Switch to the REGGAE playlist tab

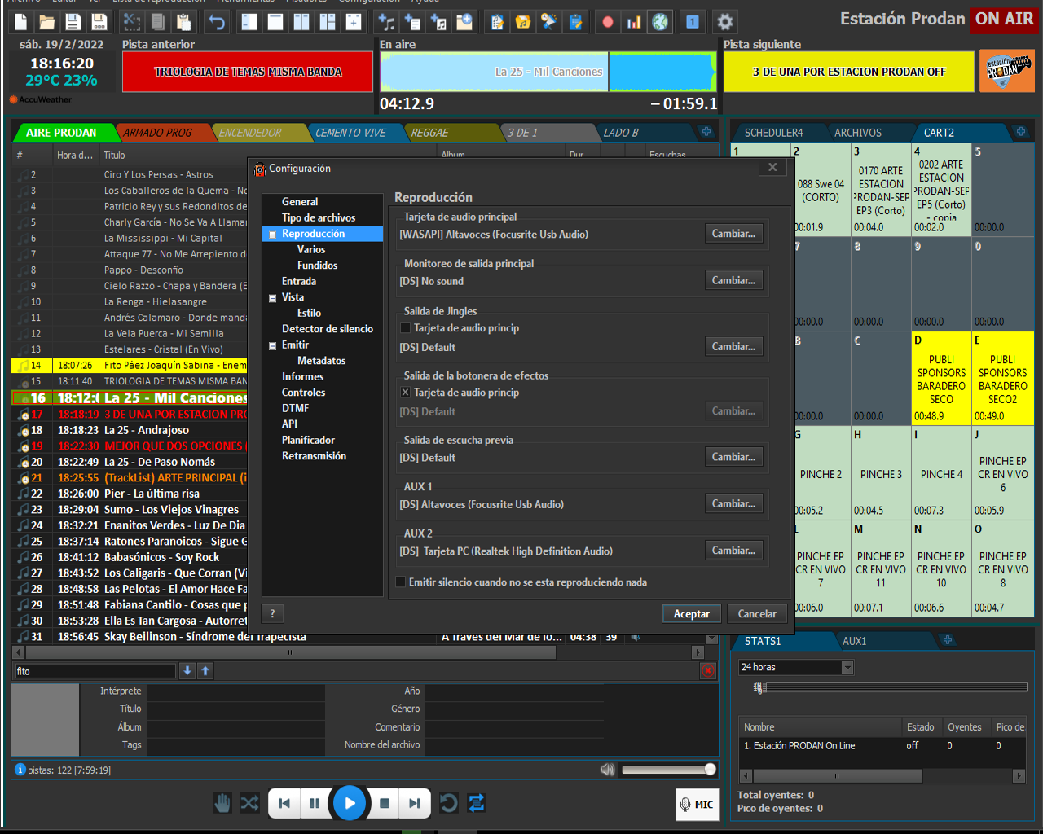pos(430,133)
